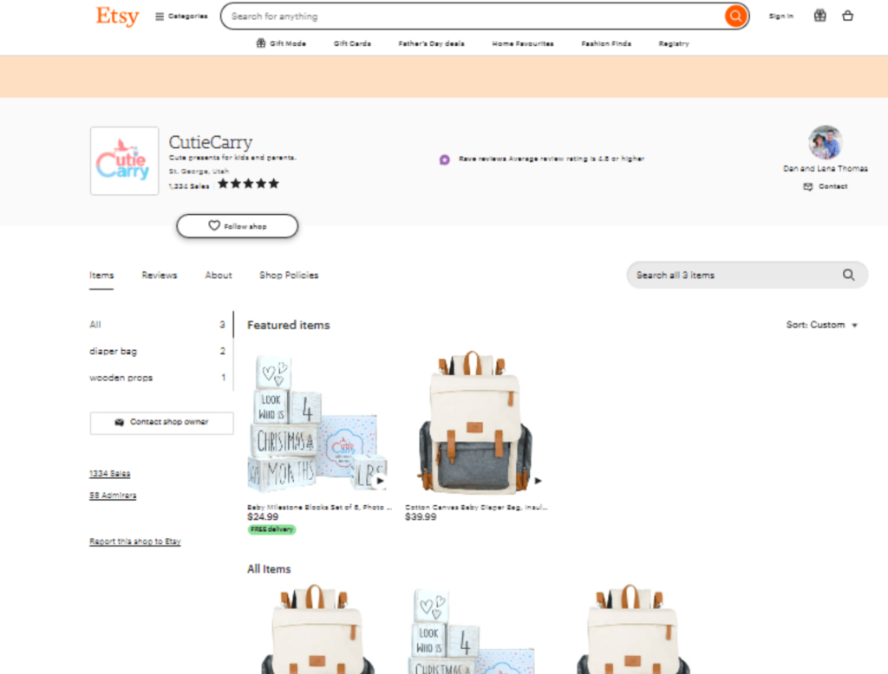
Task: Click the five-star shop rating
Action: tap(249, 184)
